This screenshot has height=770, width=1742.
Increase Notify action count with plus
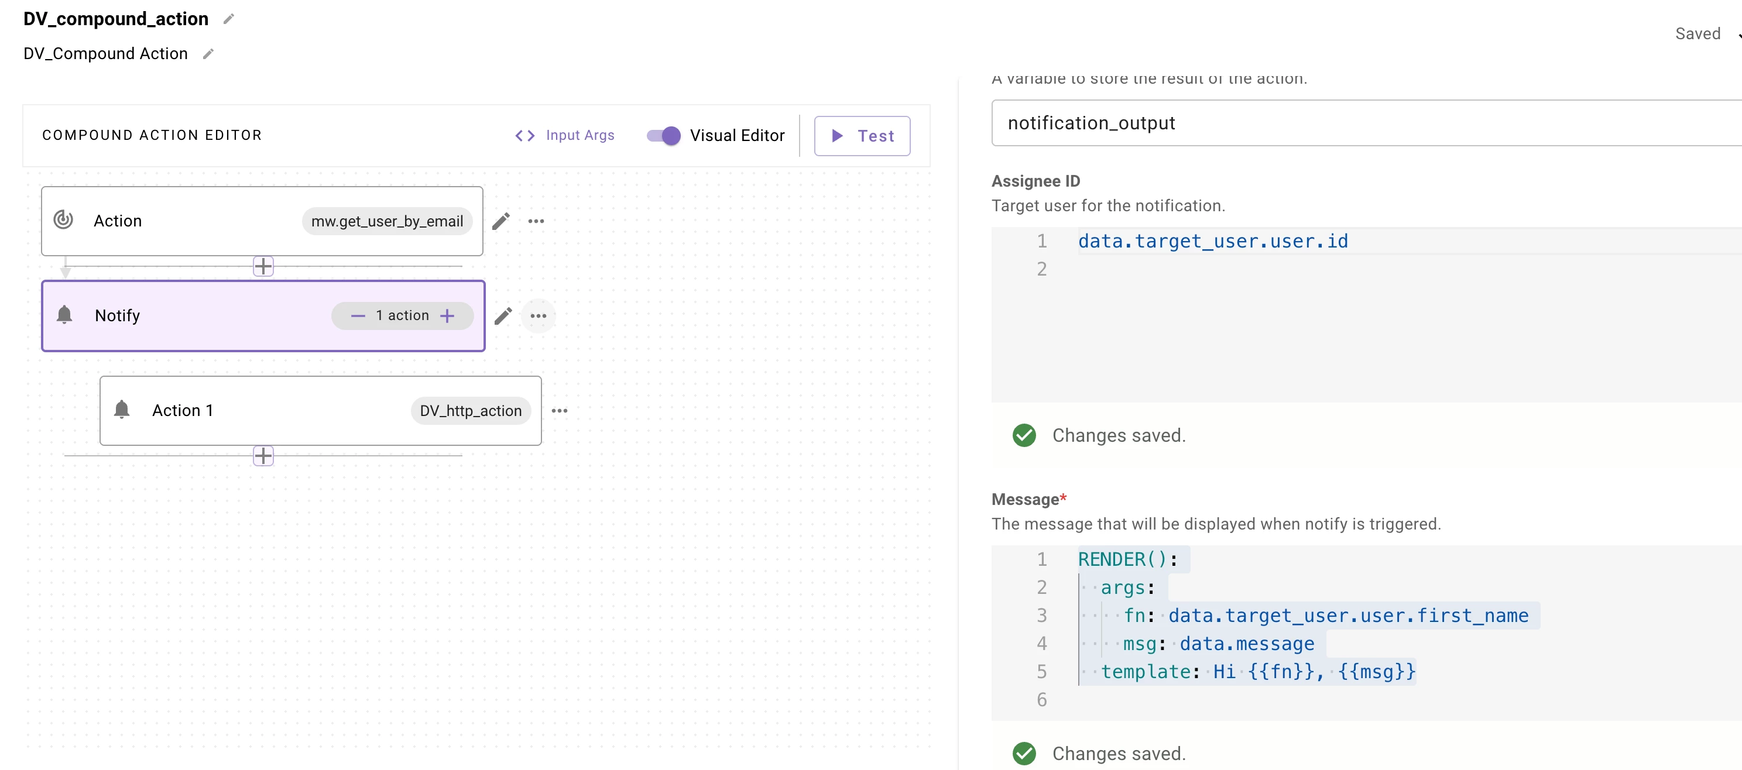point(447,316)
